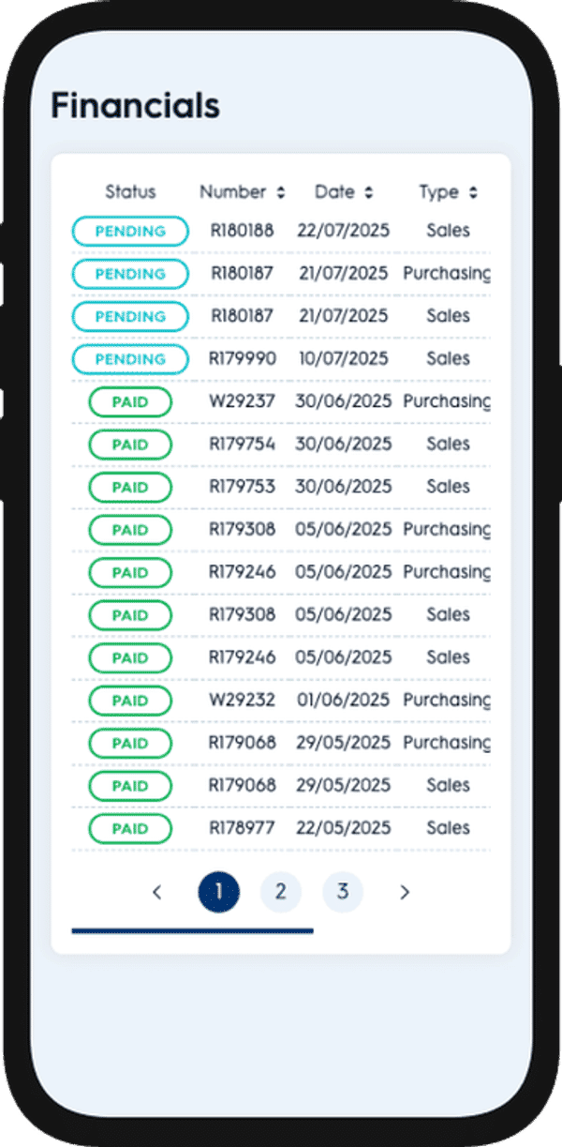Sort table by Date column arrows
This screenshot has height=1147, width=562.
coord(368,193)
